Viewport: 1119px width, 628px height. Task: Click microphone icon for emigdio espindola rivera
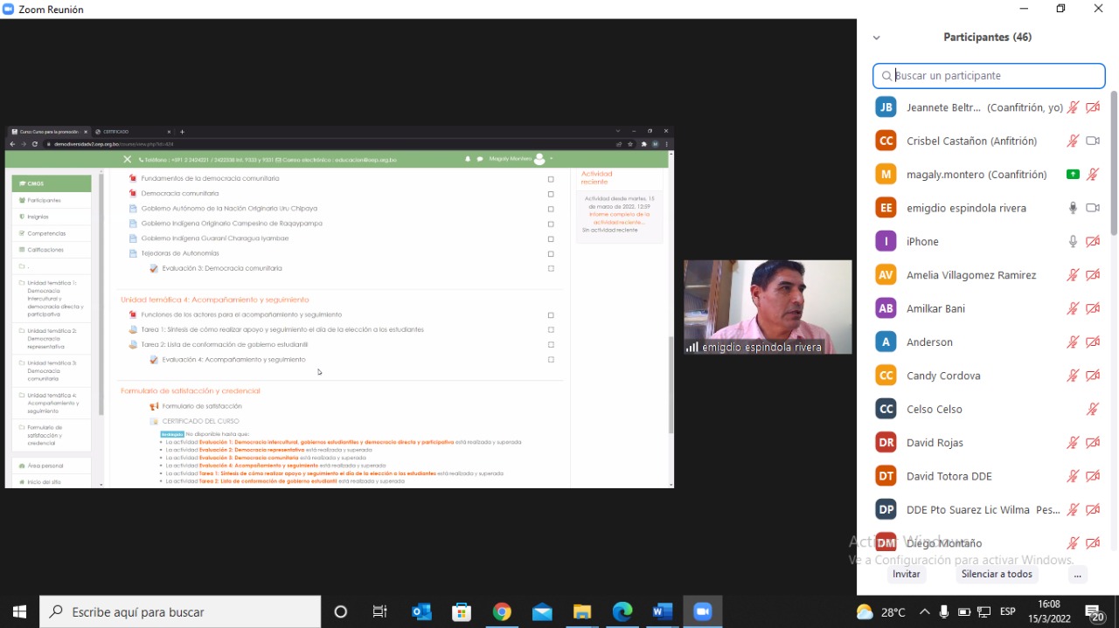[x=1073, y=208]
